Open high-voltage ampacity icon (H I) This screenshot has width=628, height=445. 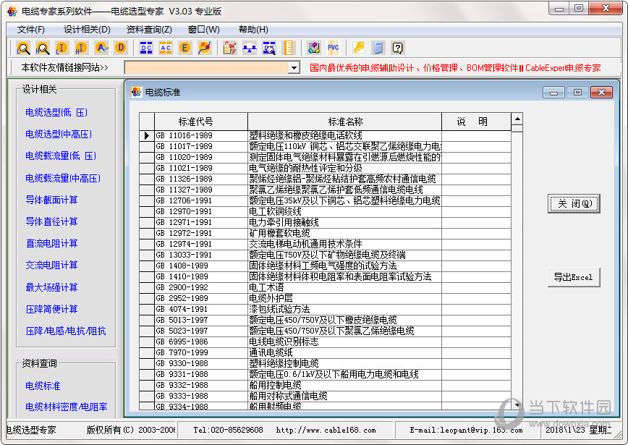[81, 48]
